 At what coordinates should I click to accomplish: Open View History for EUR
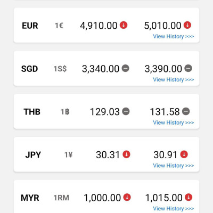pyautogui.click(x=174, y=36)
